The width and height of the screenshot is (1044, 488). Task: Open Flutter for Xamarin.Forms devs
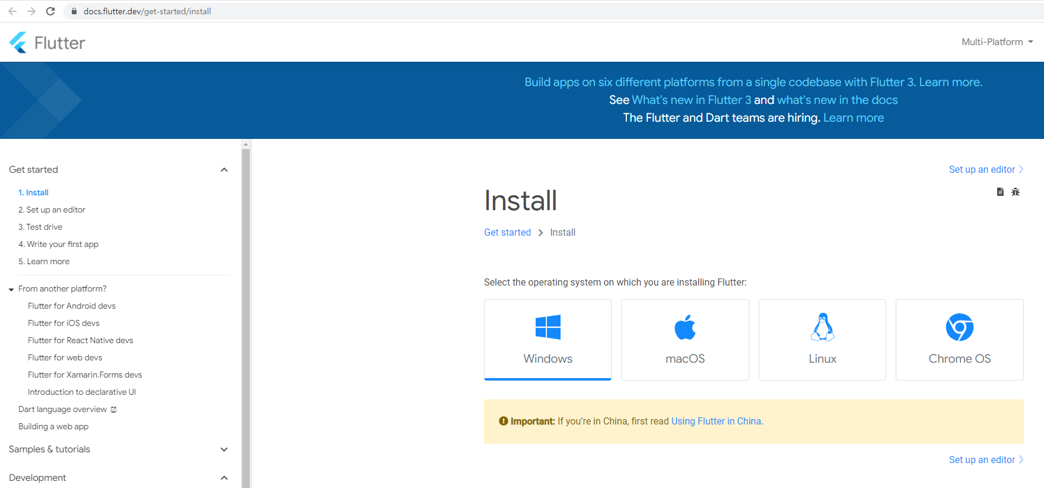coord(85,375)
